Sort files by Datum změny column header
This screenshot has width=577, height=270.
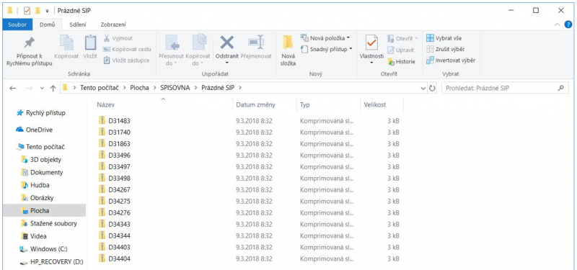(x=256, y=104)
